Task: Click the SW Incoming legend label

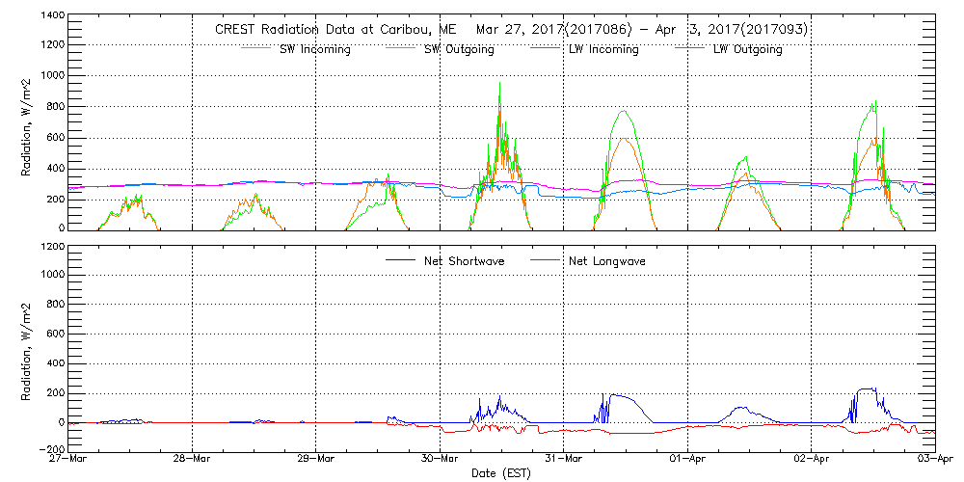Action: coord(316,50)
